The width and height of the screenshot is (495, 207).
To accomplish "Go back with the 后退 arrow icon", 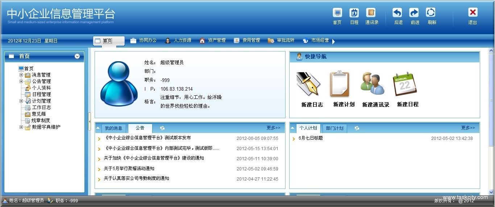I will pyautogui.click(x=397, y=13).
